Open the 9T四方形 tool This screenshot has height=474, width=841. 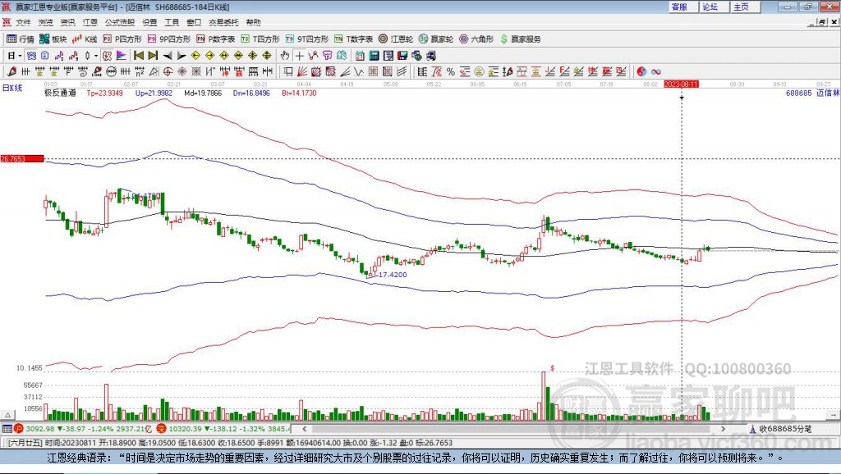307,39
